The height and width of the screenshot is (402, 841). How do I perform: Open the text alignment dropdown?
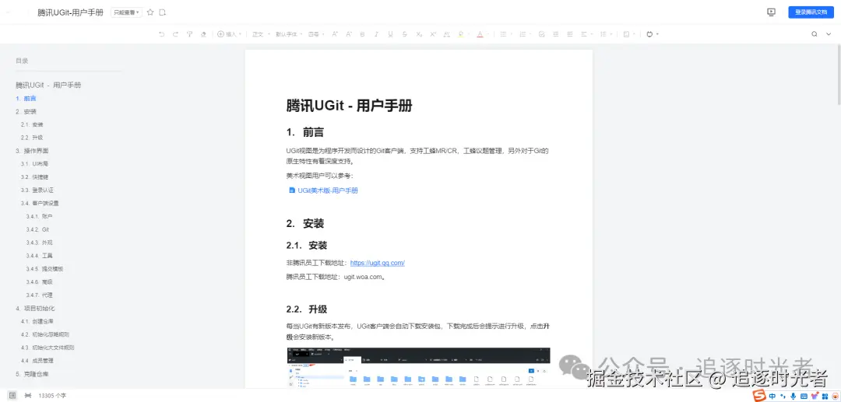tap(587, 34)
